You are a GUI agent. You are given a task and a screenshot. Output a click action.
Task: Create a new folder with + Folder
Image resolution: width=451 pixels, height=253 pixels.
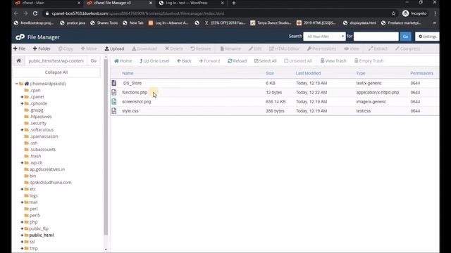click(x=42, y=48)
